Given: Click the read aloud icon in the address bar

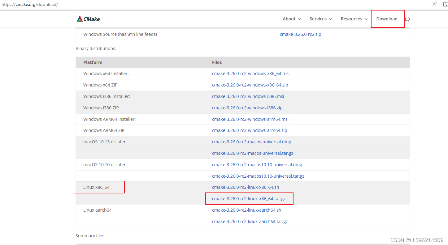Looking at the screenshot, I should (x=435, y=4).
